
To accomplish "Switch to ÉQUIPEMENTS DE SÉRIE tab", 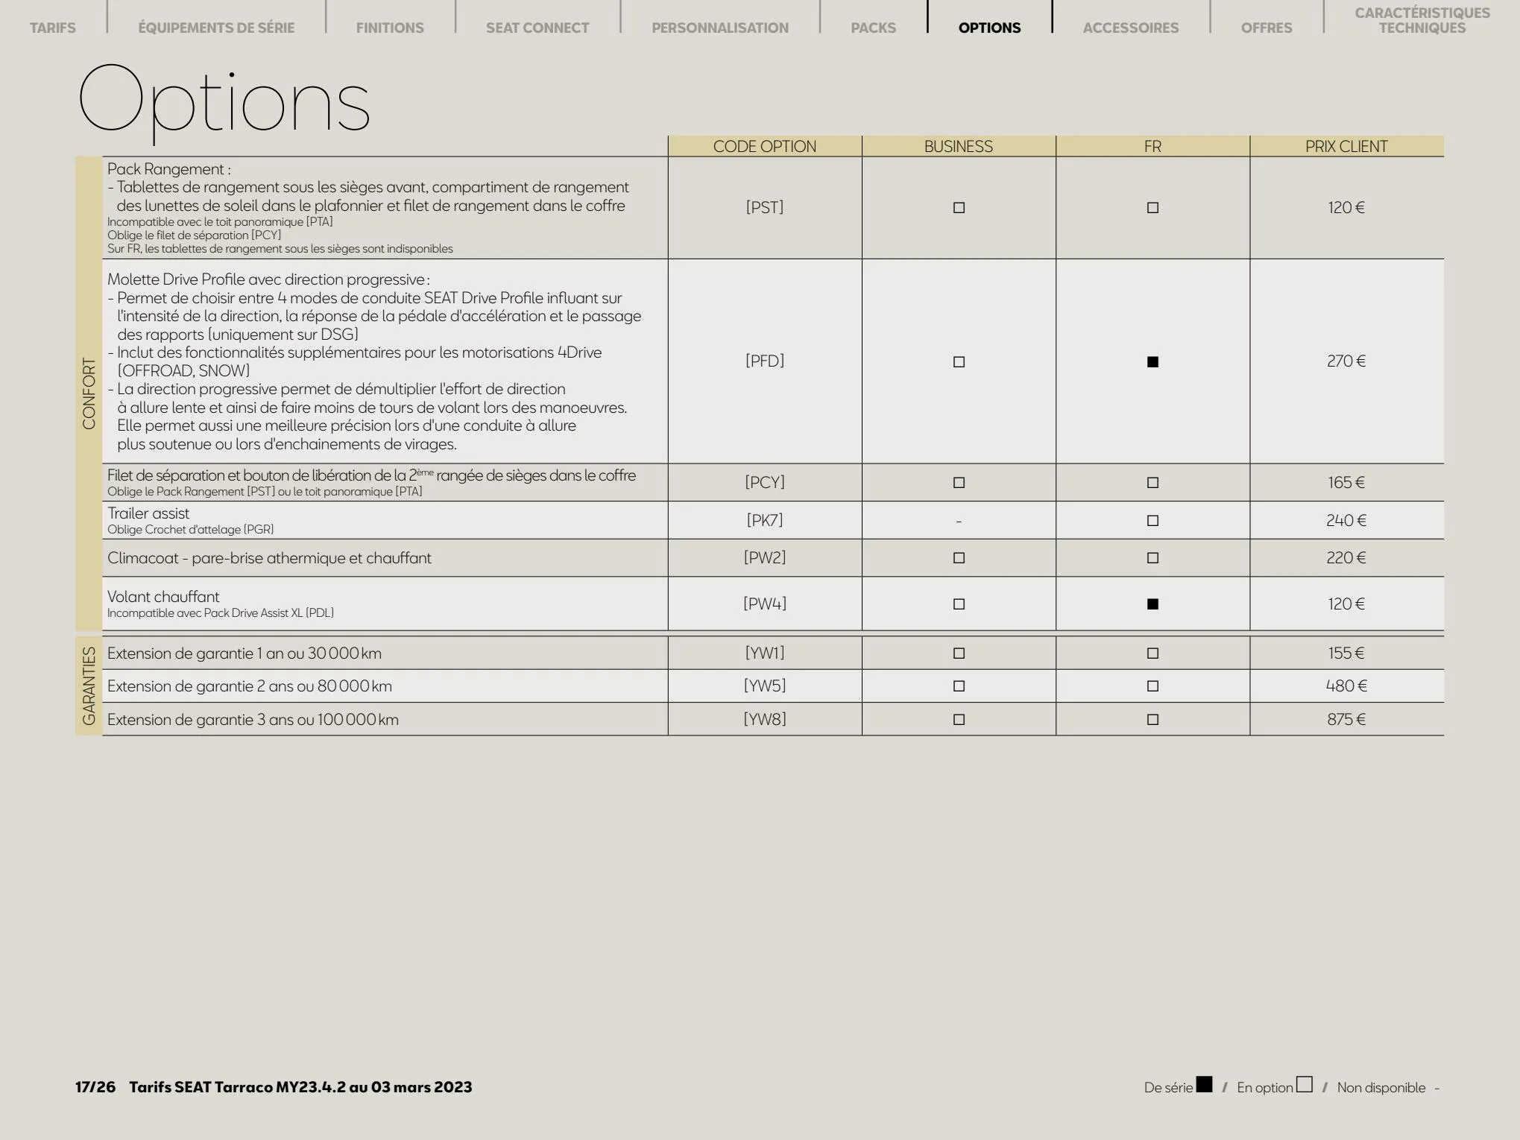I will pos(216,28).
